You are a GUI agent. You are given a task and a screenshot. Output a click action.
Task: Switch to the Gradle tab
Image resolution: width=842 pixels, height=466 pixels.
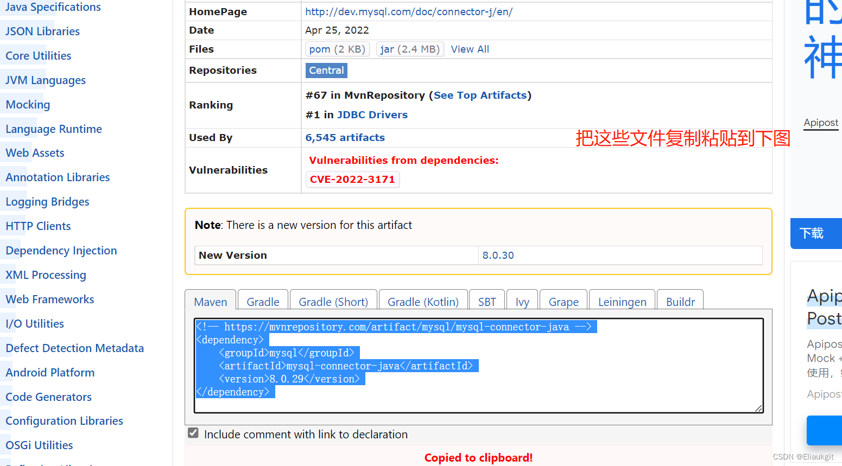click(x=263, y=302)
